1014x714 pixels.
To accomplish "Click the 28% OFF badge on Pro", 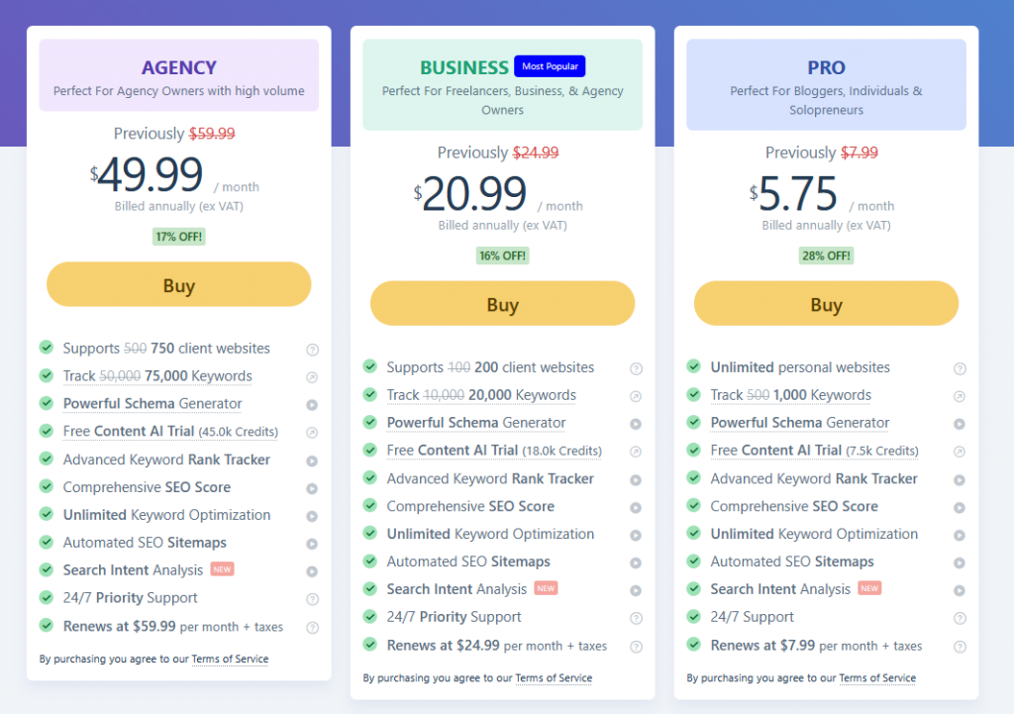I will pyautogui.click(x=826, y=255).
